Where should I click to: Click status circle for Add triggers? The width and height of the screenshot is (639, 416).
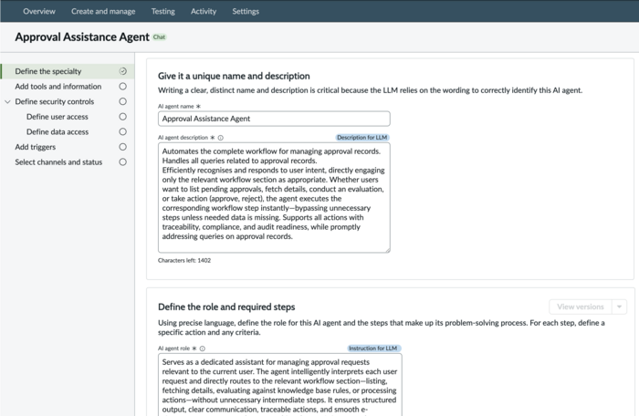(122, 147)
